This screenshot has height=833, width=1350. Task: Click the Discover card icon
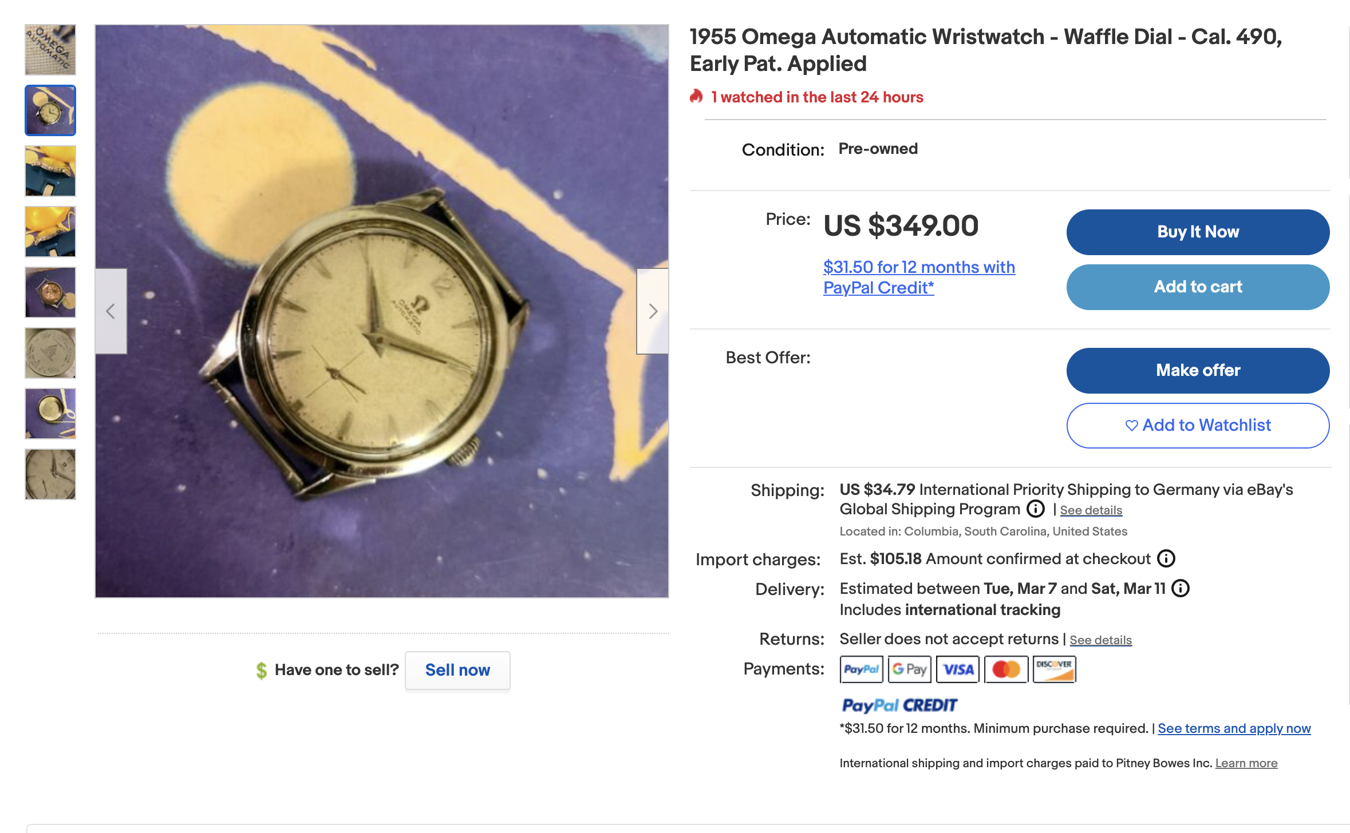click(1054, 669)
